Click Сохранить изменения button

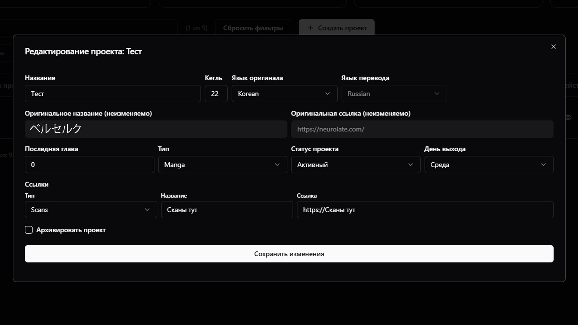289,254
